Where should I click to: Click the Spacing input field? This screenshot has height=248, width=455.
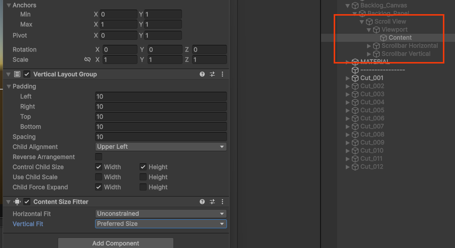click(x=161, y=137)
